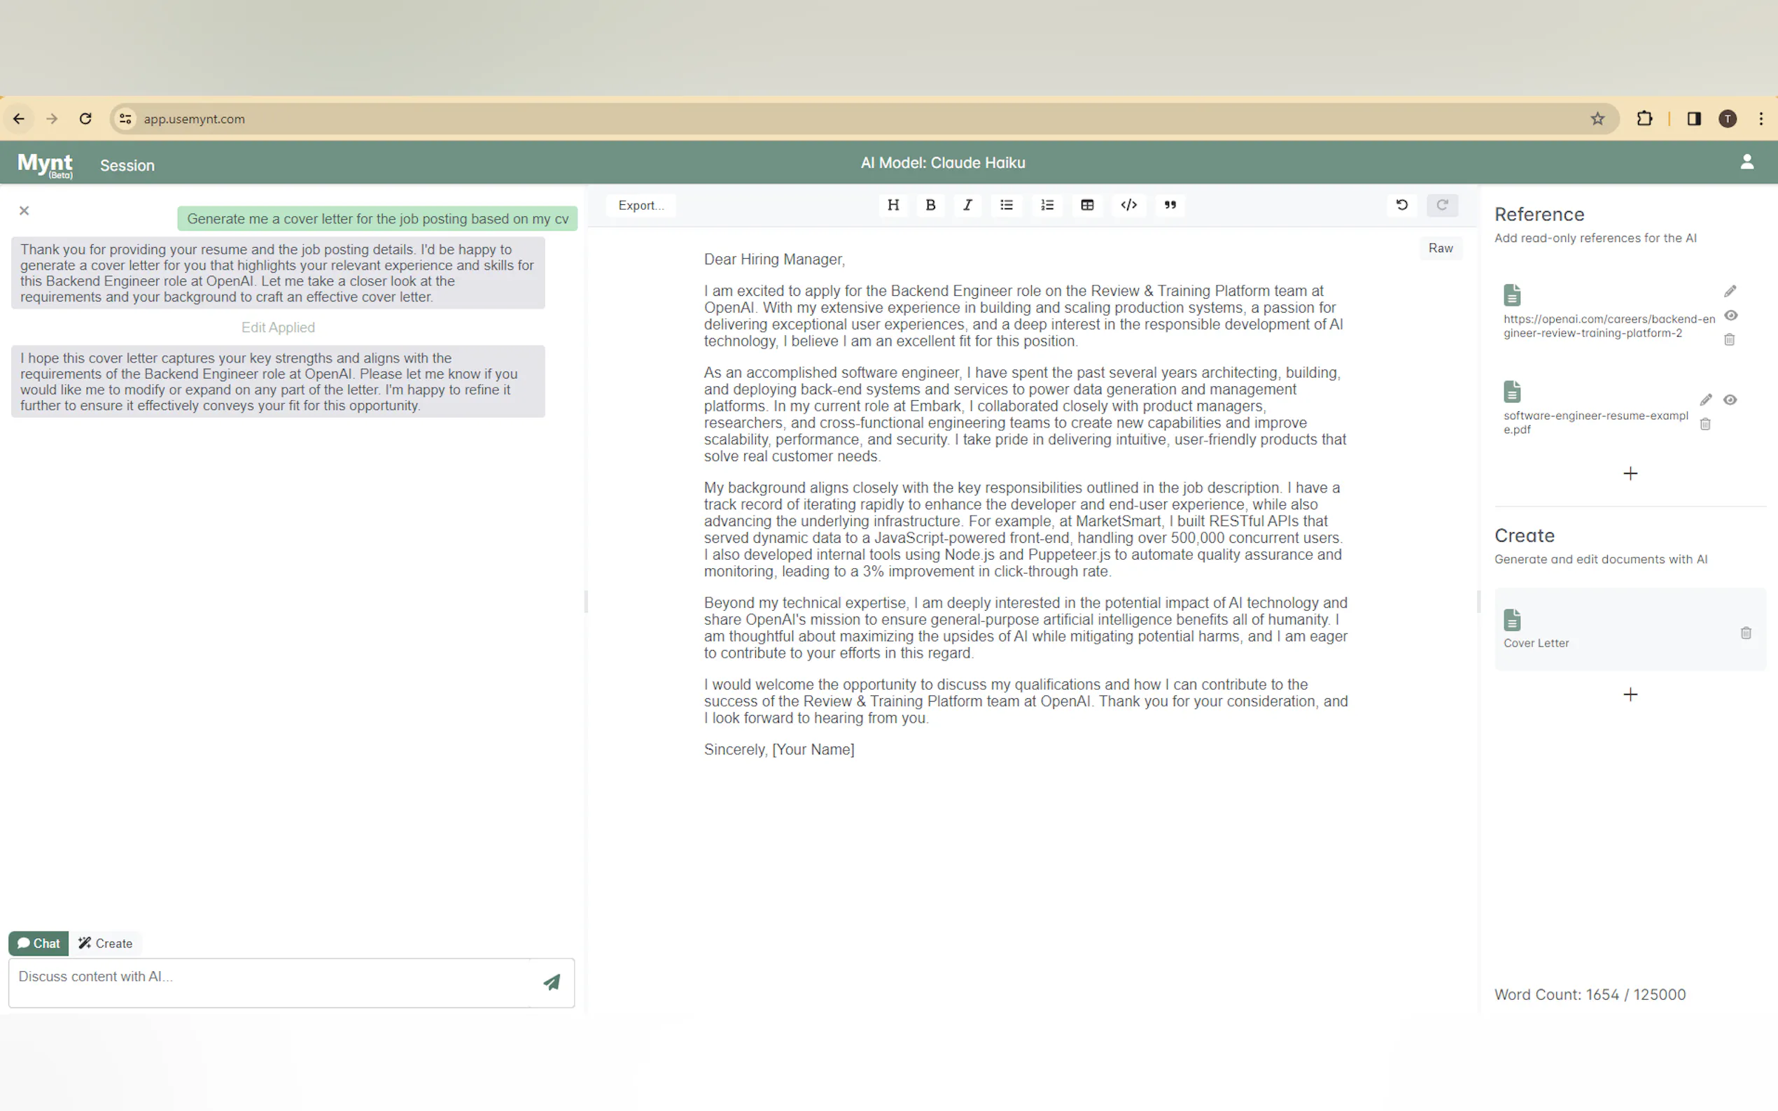Viewport: 1778px width, 1111px height.
Task: Select the Chat mode tab
Action: (39, 942)
